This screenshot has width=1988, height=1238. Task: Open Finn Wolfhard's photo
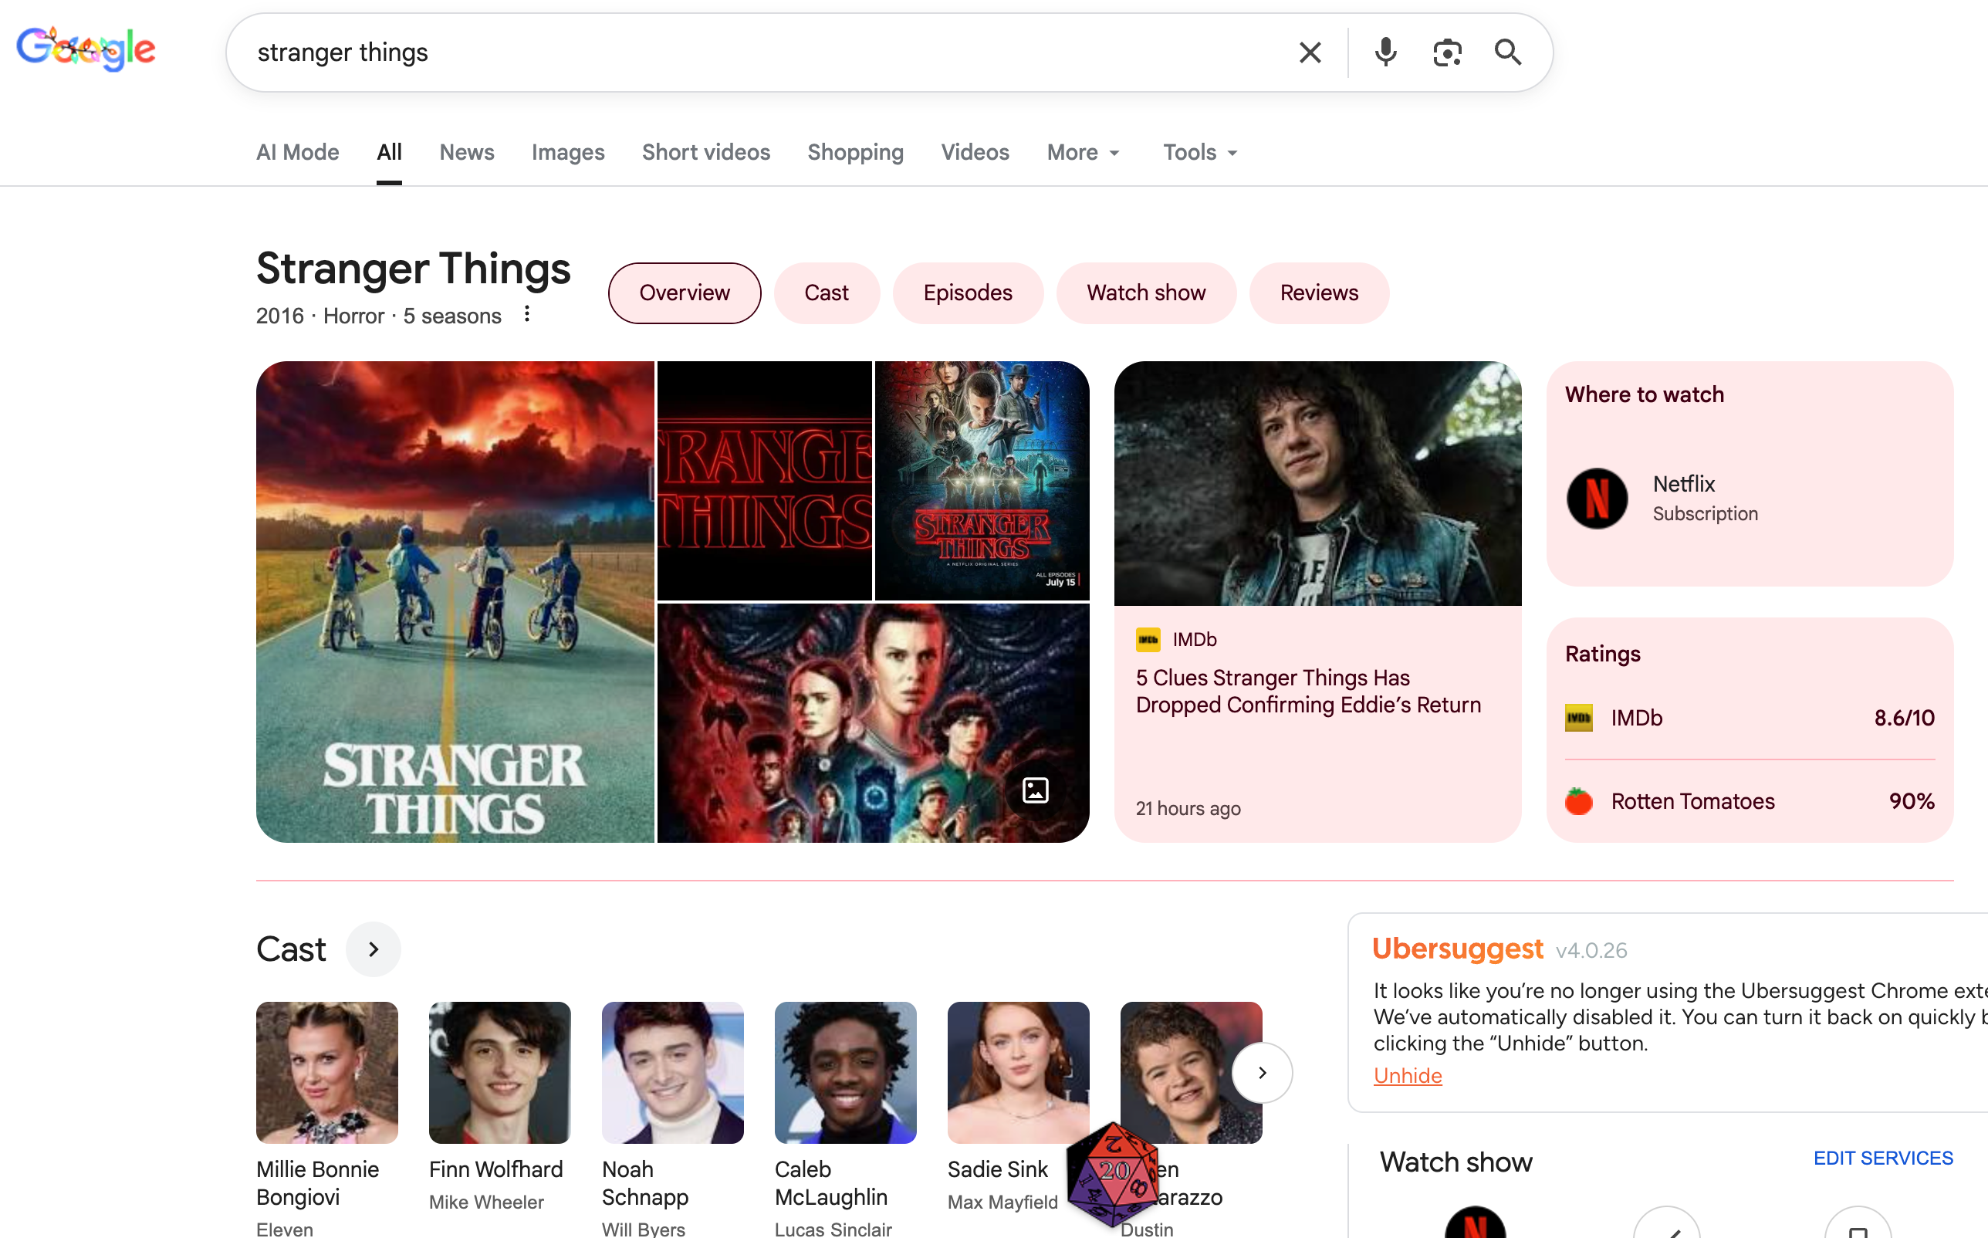click(x=499, y=1073)
